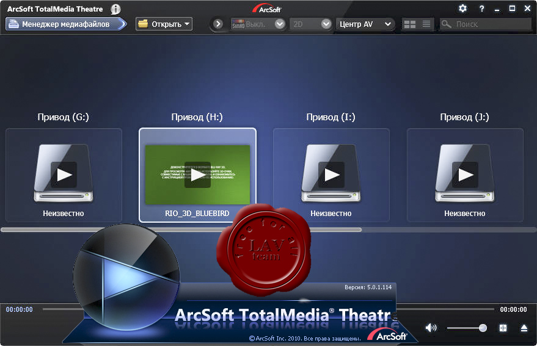The width and height of the screenshot is (537, 346).
Task: Toggle the SimHD icon
Action: pyautogui.click(x=238, y=24)
